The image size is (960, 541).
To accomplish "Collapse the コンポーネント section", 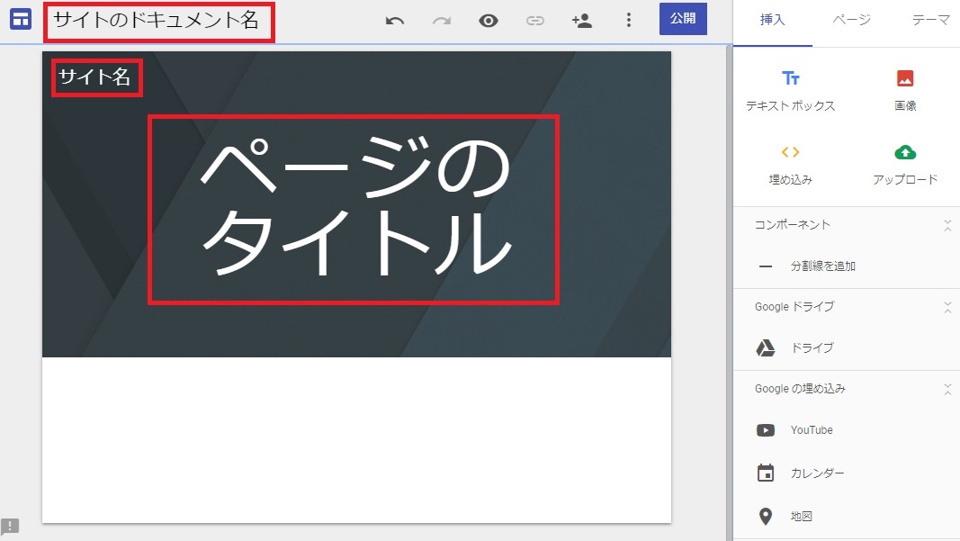I will [x=947, y=225].
